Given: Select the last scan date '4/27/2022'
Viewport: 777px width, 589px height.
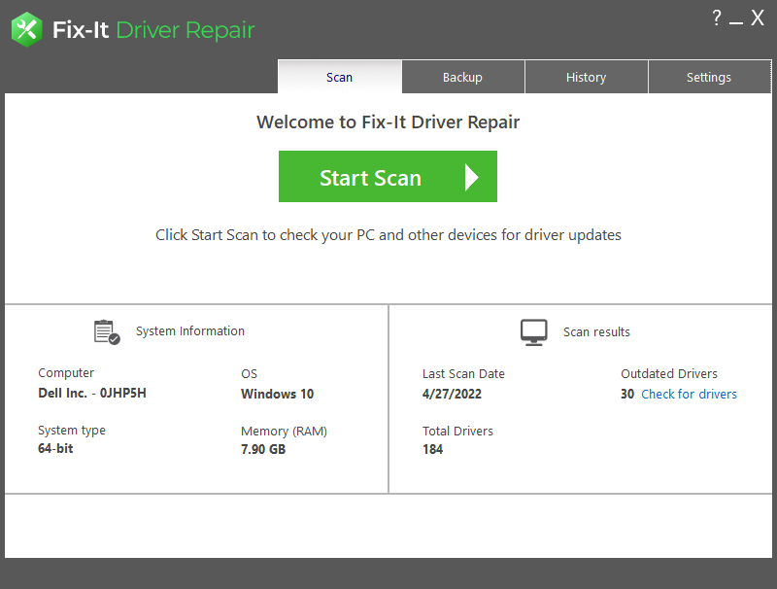Looking at the screenshot, I should coord(452,395).
